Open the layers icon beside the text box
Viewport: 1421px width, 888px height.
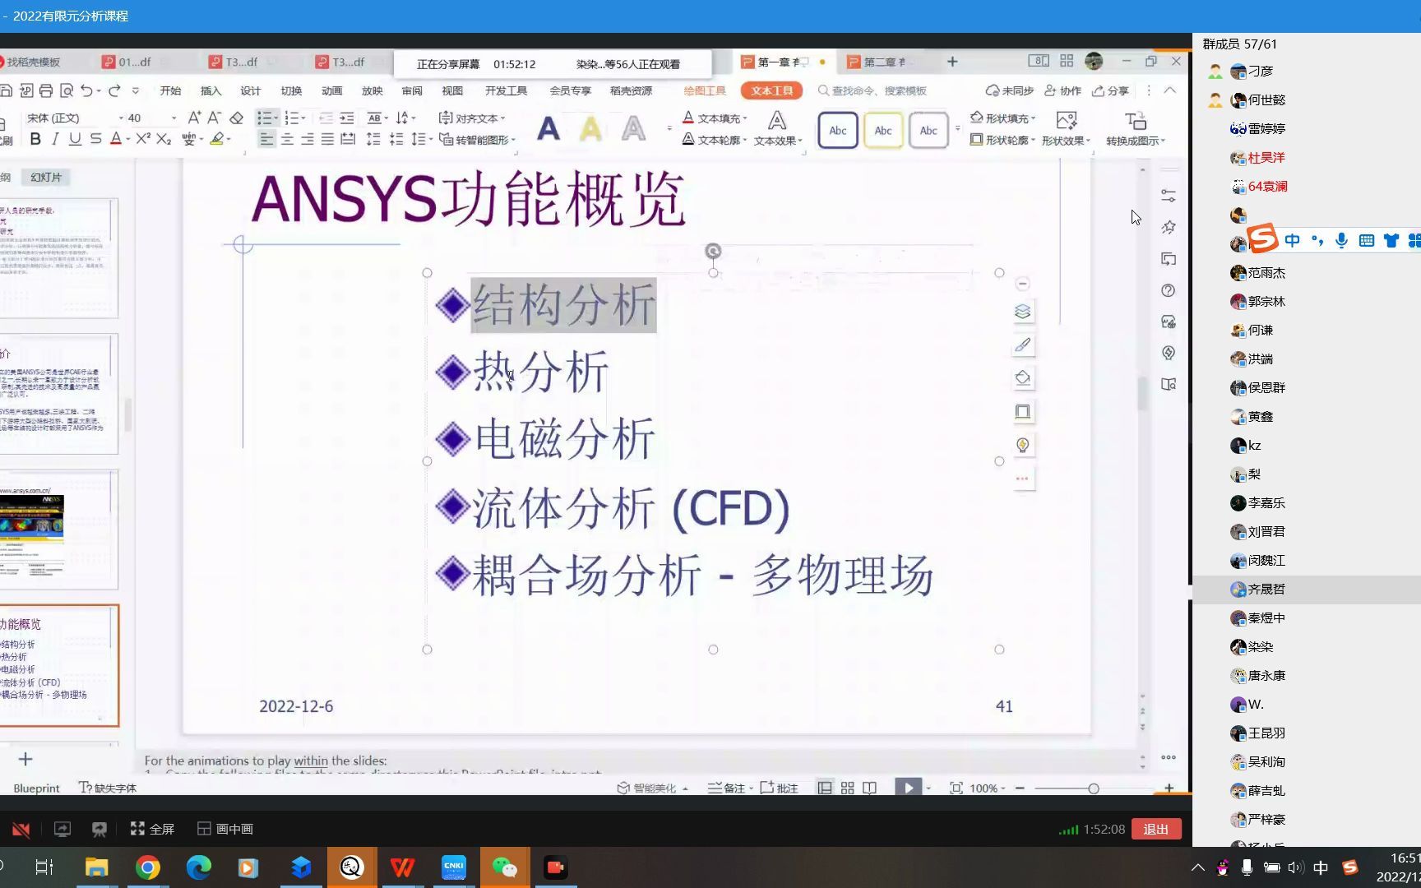(x=1022, y=312)
